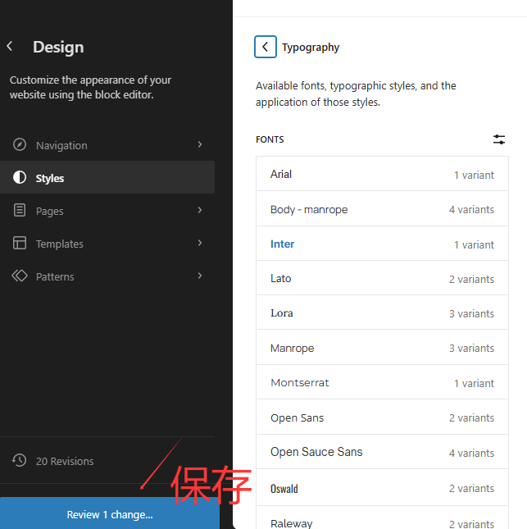The width and height of the screenshot is (527, 529).
Task: Click the Styles half-circle icon
Action: 20,178
